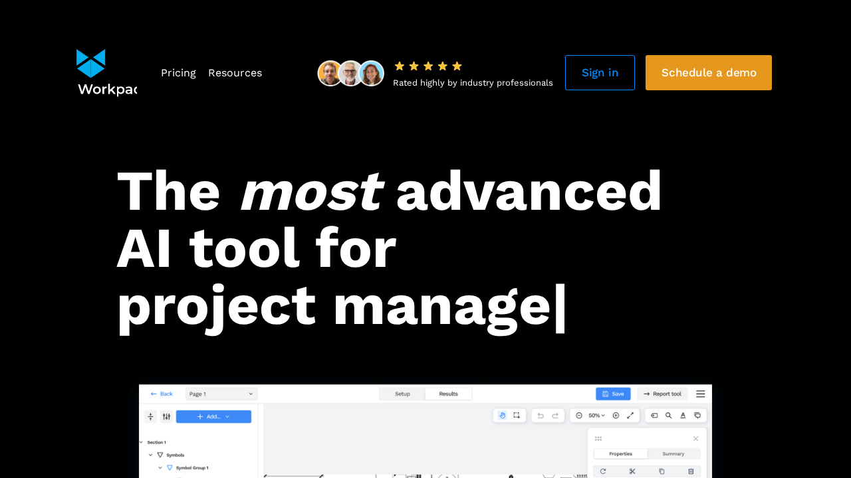This screenshot has height=478, width=851.
Task: Open the hamburger menu in the editor
Action: tap(701, 394)
